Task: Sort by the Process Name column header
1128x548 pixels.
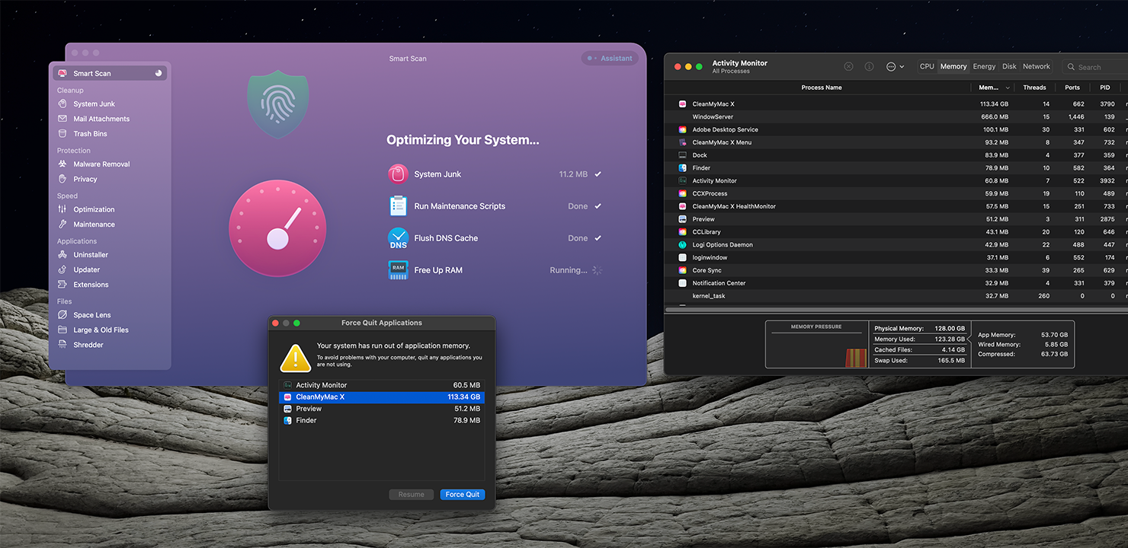Action: (822, 88)
